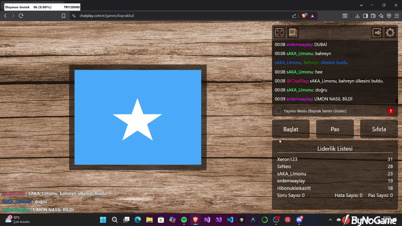Click the blue flag with white star image
The width and height of the screenshot is (402, 226).
(x=138, y=117)
